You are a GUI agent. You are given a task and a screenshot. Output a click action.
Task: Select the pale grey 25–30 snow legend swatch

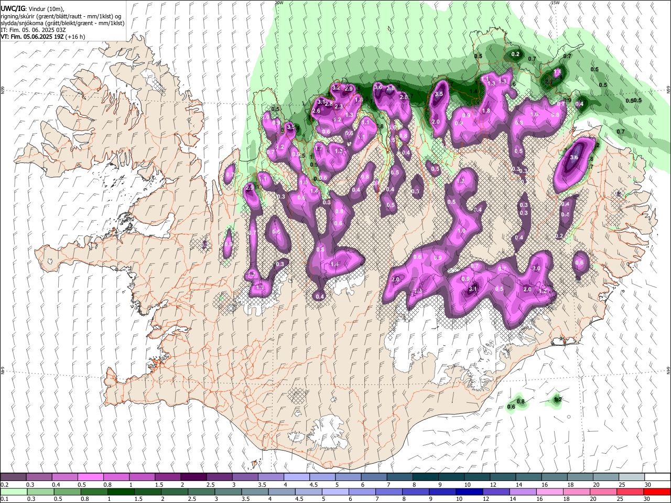(x=631, y=477)
